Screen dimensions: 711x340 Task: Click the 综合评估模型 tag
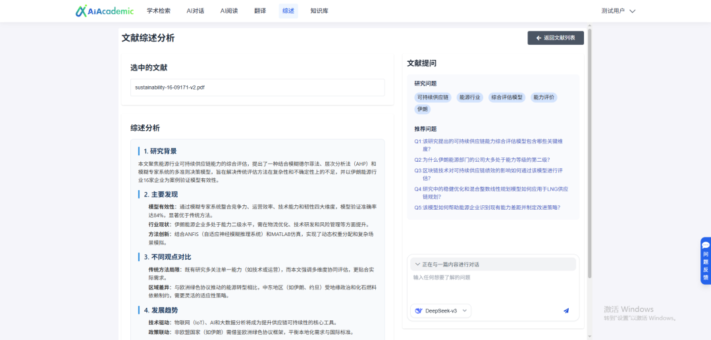click(507, 97)
